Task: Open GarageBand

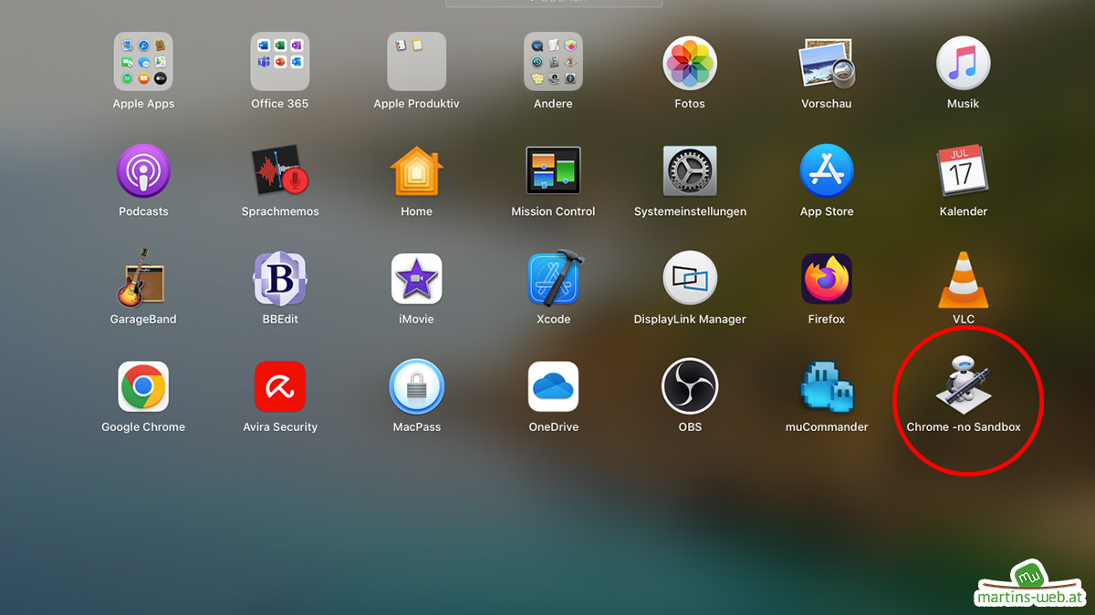Action: tap(143, 278)
